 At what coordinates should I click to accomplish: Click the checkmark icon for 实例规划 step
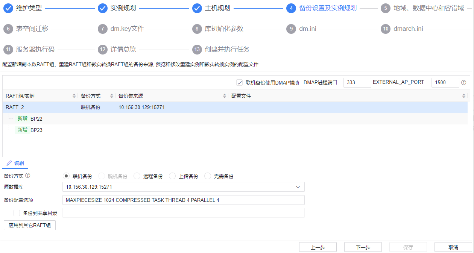coord(103,8)
